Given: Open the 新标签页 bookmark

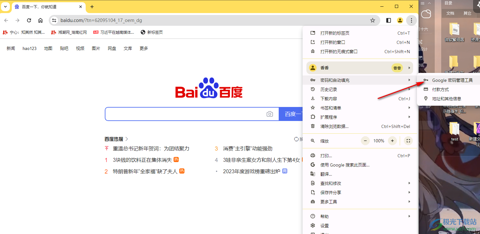Looking at the screenshot, I should pos(152,32).
